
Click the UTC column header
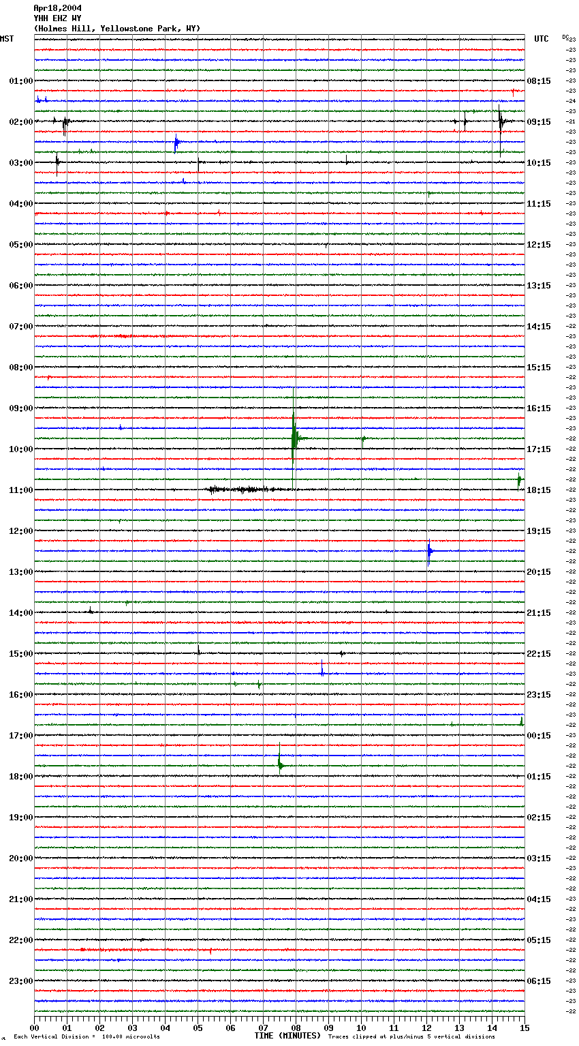tap(542, 39)
